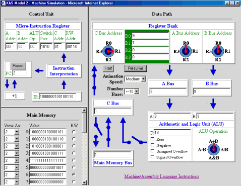Open View As dropdown for memory row 0

click(12, 132)
